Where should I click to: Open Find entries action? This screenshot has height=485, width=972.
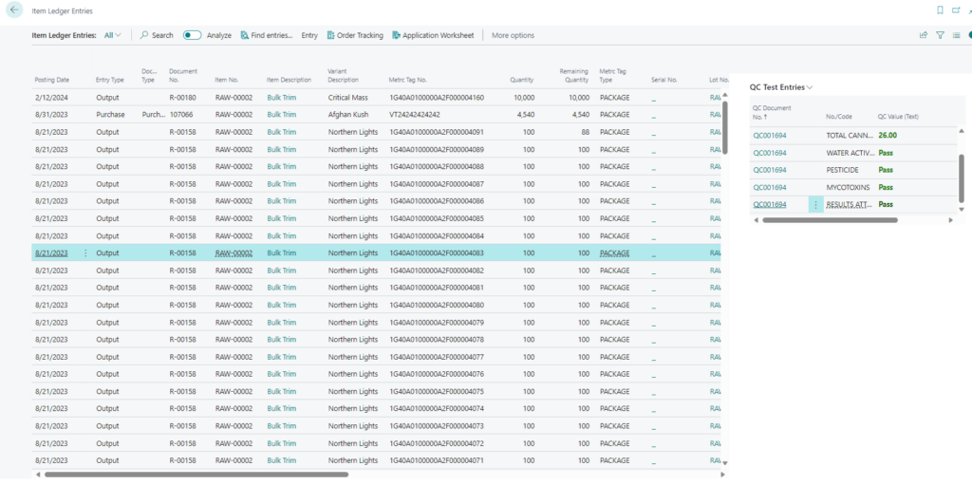[x=267, y=35]
